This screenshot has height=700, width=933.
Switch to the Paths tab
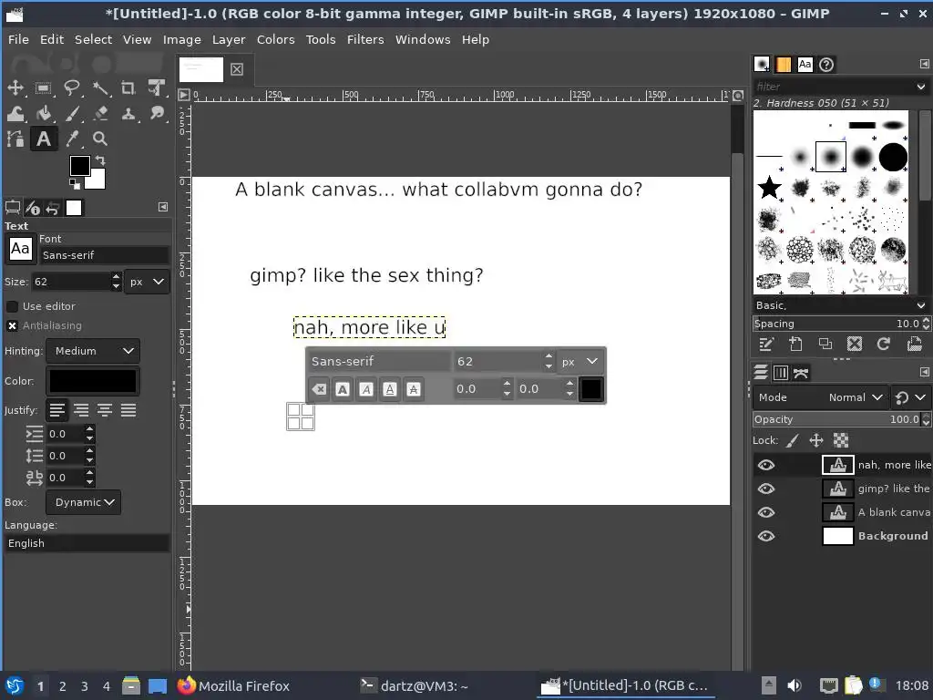pos(801,373)
